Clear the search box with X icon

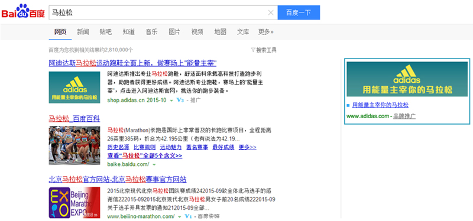tap(271, 12)
